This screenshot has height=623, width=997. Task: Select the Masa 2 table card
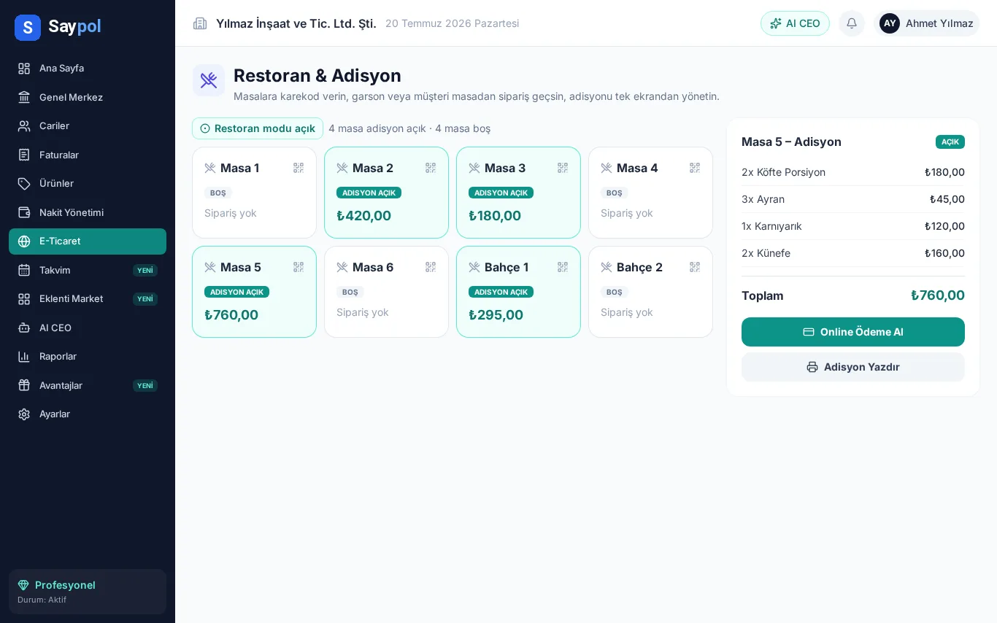[386, 193]
